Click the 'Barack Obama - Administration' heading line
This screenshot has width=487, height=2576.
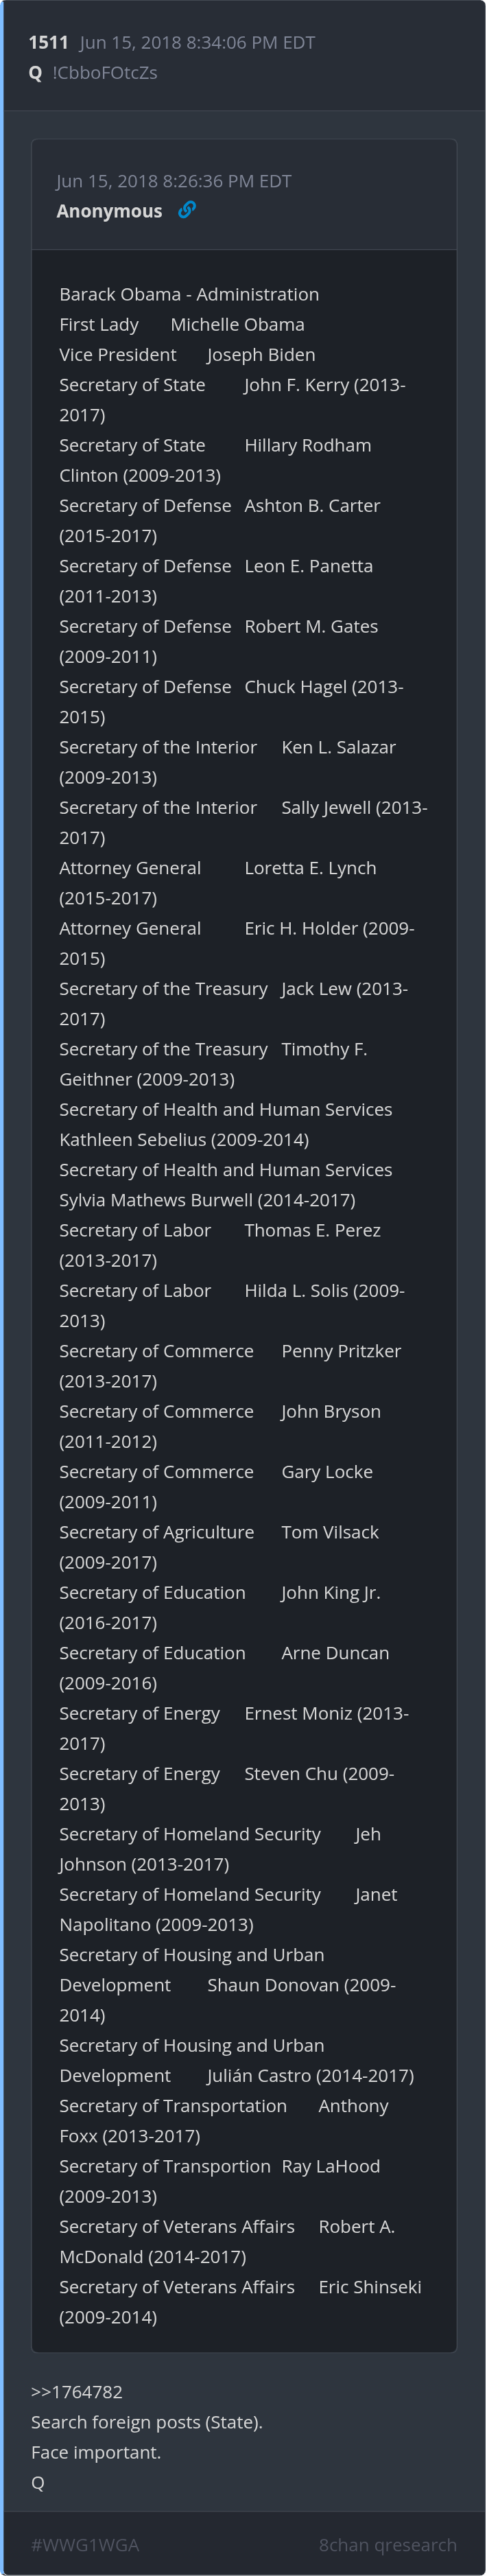189,294
